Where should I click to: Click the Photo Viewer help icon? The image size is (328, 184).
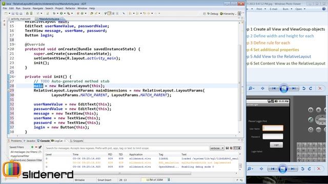click(324, 9)
